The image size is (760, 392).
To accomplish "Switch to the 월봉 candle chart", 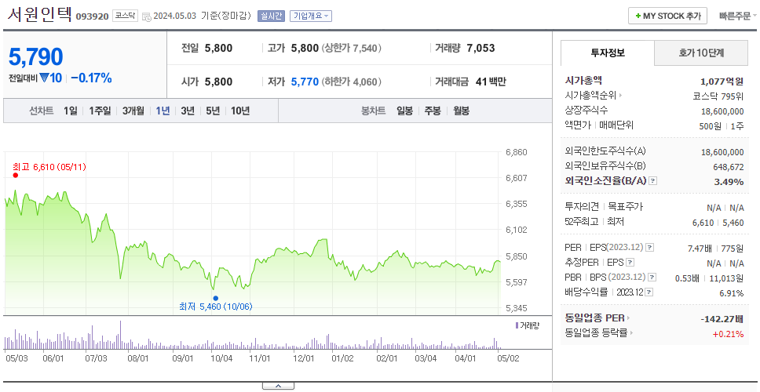I will tap(462, 111).
